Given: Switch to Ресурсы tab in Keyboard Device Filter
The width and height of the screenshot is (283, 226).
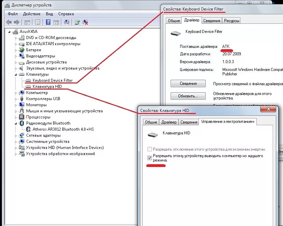Looking at the screenshot, I should tap(232, 21).
